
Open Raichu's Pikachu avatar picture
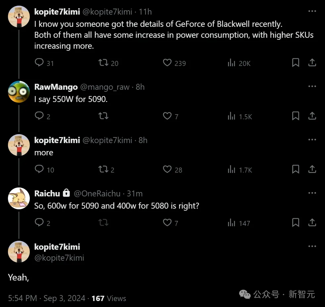(x=19, y=198)
